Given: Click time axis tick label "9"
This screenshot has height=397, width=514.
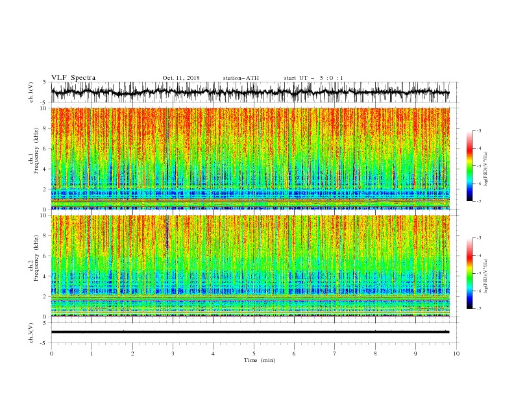Looking at the screenshot, I should [415, 354].
